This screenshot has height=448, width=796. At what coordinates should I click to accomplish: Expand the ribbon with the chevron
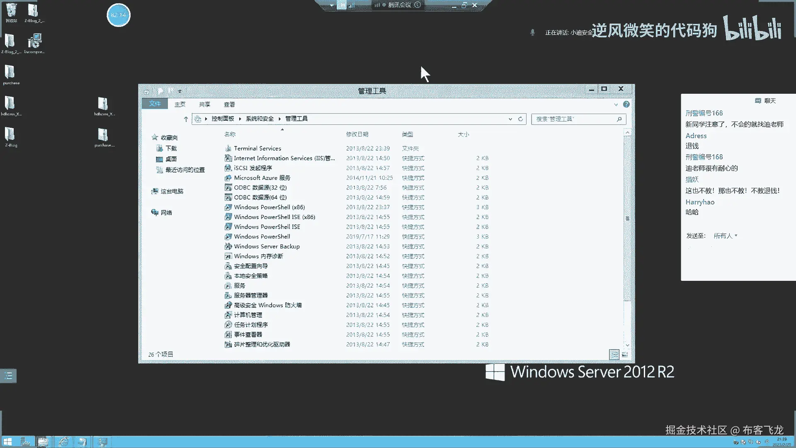coord(616,105)
